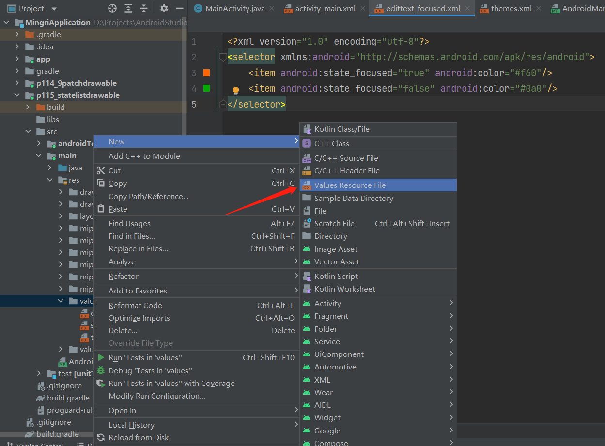The height and width of the screenshot is (446, 605).
Task: Collapse p115_statelistdrawable module
Action: pos(17,95)
